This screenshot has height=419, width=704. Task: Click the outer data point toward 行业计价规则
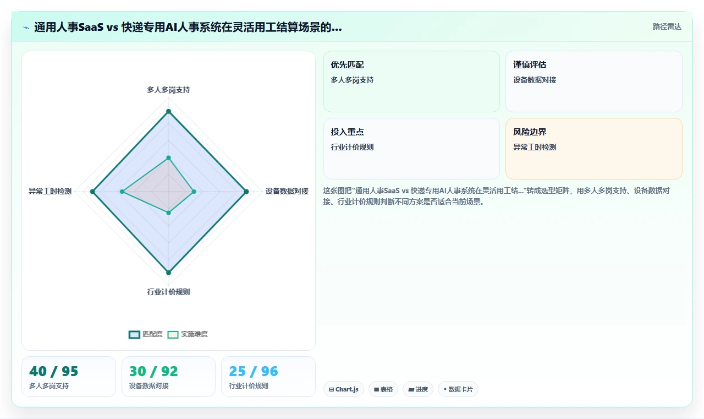coord(168,273)
